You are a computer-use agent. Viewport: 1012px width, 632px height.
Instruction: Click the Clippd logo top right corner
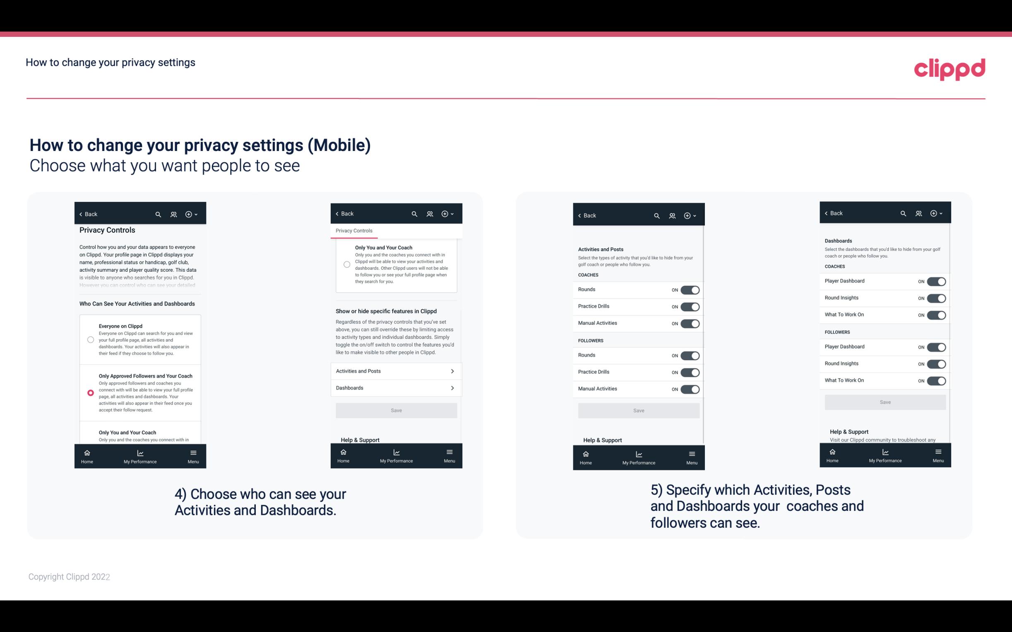click(x=950, y=68)
